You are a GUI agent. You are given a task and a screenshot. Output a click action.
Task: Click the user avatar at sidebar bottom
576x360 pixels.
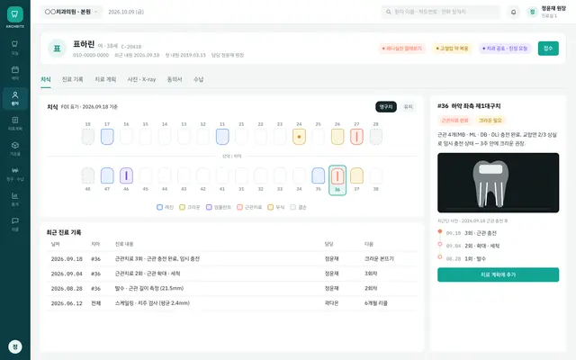(x=15, y=346)
